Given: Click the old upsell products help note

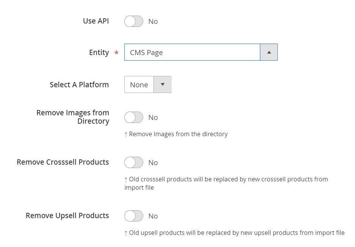Looking at the screenshot, I should (x=234, y=233).
